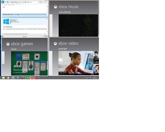Open the lower small thumbnail in xbox video spotlight
165x132 pixels.
tap(96, 70)
